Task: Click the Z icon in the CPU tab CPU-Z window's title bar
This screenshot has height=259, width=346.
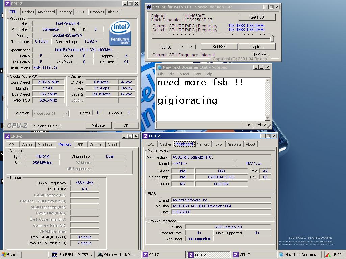Action: tap(7, 4)
